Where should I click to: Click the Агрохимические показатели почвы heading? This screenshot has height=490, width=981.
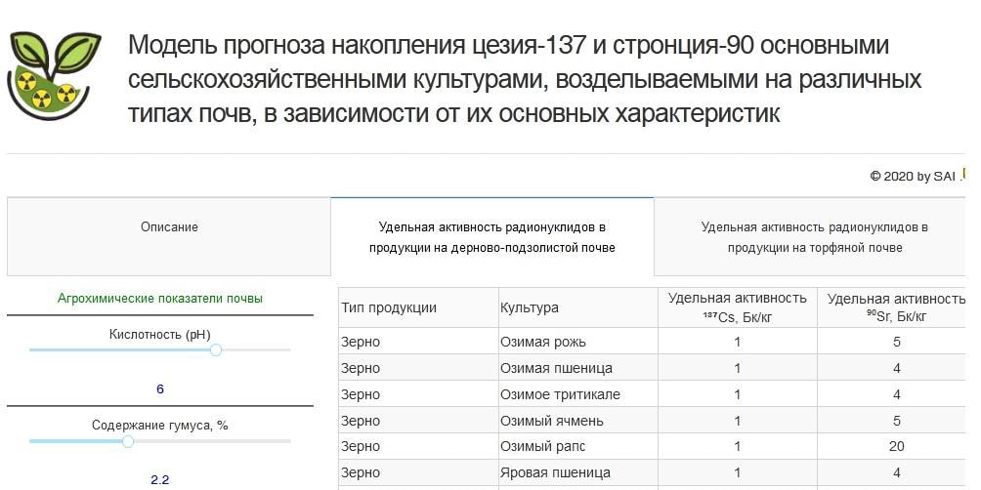pos(160,299)
